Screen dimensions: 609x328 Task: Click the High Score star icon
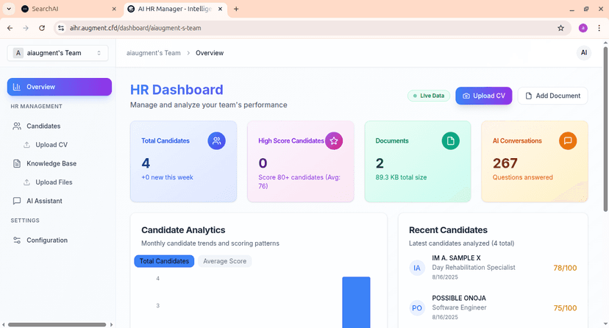tap(334, 140)
